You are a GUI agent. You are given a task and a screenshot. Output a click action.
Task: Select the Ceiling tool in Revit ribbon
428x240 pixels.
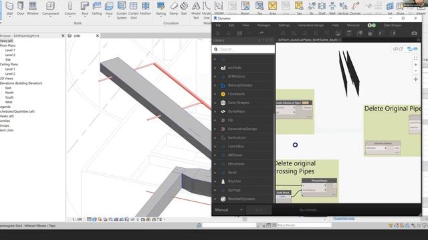(x=96, y=8)
